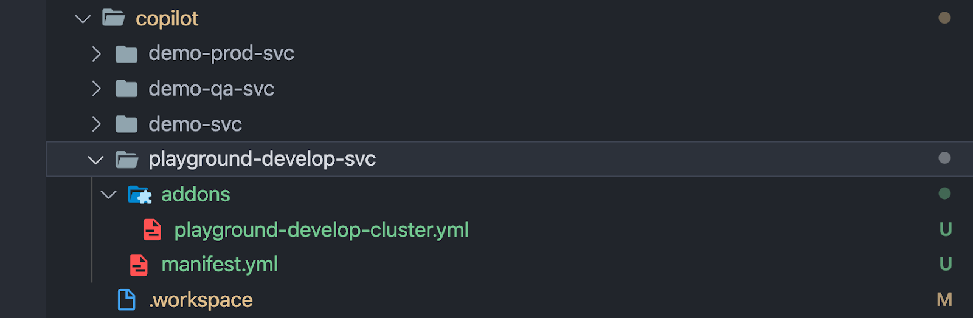973x318 pixels.
Task: Click the demo-prod-svc folder icon
Action: [126, 54]
